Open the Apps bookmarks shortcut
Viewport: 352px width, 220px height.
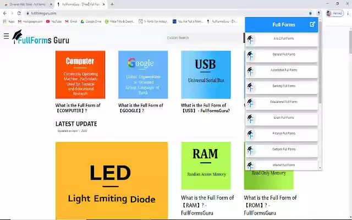pos(9,21)
